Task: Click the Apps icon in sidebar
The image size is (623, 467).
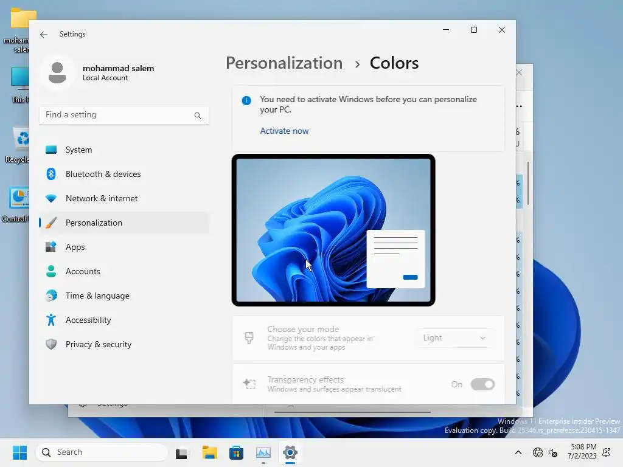Action: click(51, 247)
